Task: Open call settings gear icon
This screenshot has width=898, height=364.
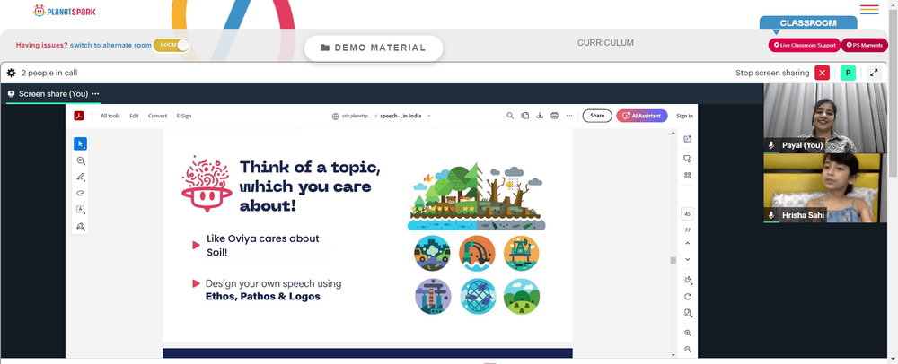Action: (11, 73)
